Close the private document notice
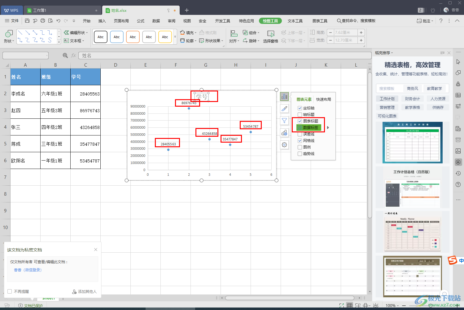464x310 pixels. (x=96, y=250)
